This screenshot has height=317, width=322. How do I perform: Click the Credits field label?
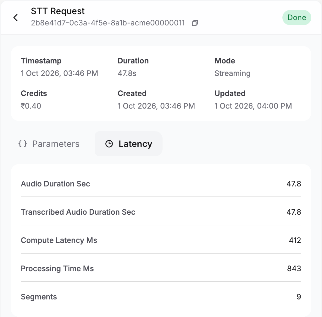point(34,94)
